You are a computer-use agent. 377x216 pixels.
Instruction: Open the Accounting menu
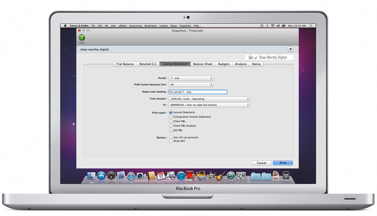(135, 25)
